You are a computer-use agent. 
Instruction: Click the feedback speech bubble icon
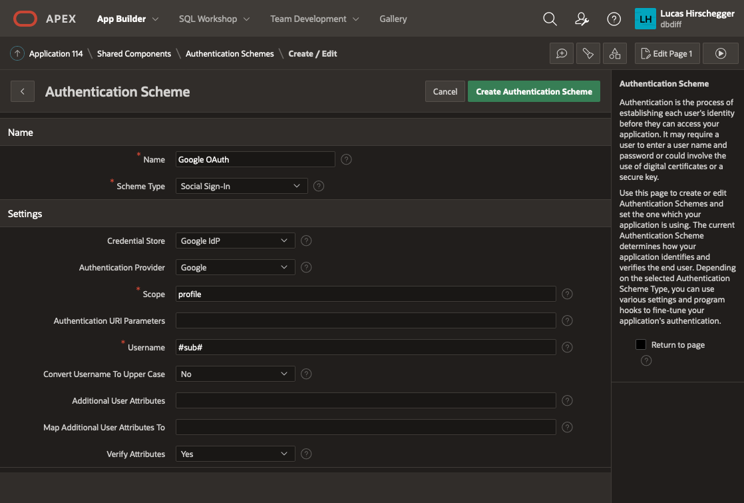[561, 53]
